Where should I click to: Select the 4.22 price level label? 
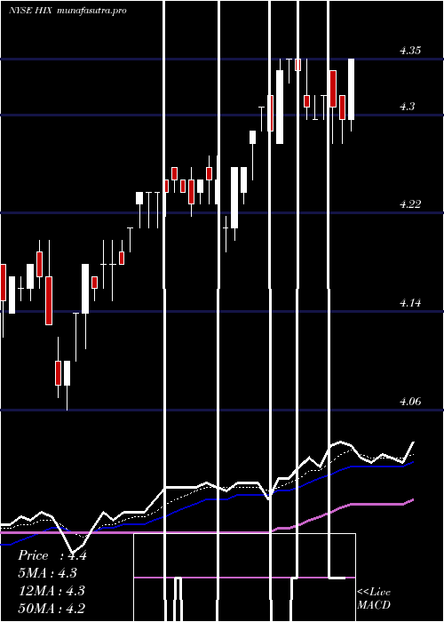[x=410, y=204]
